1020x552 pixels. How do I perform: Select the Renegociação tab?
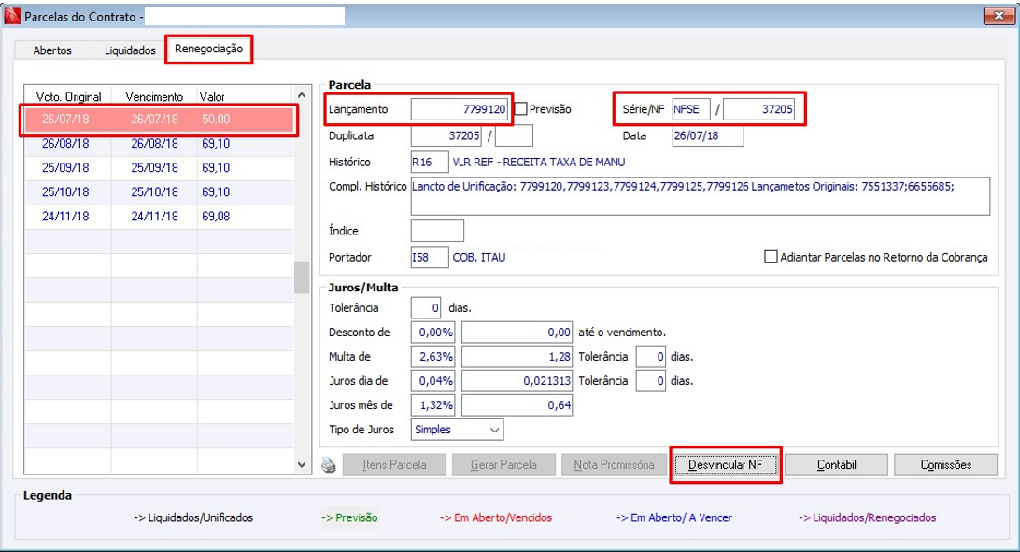(208, 49)
